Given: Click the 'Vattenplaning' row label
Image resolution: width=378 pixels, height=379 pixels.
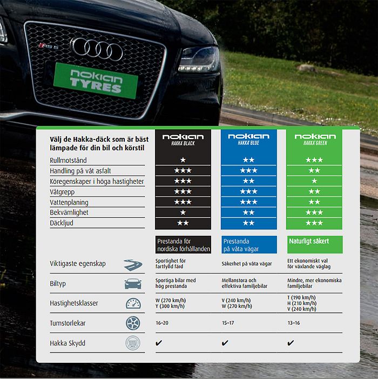Looking at the screenshot, I should pyautogui.click(x=69, y=203).
